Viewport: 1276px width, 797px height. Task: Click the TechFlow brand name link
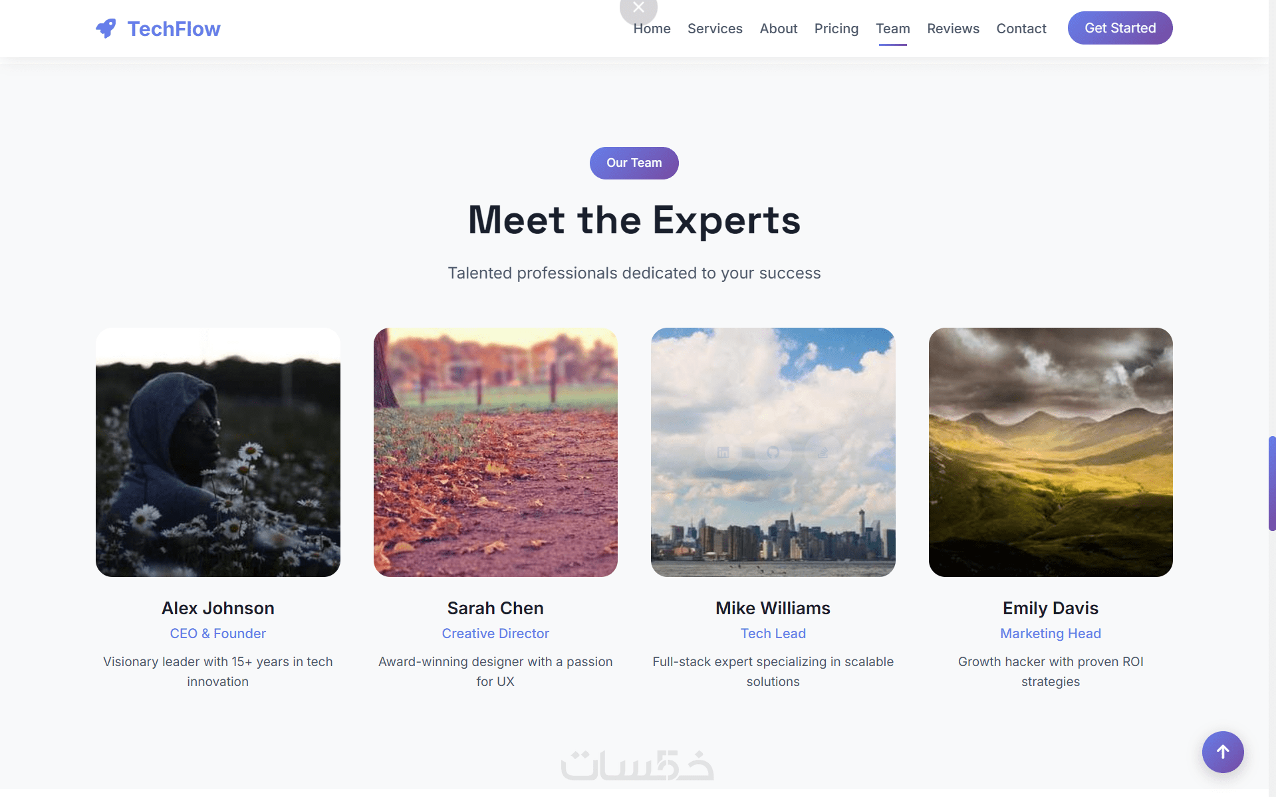tap(174, 29)
